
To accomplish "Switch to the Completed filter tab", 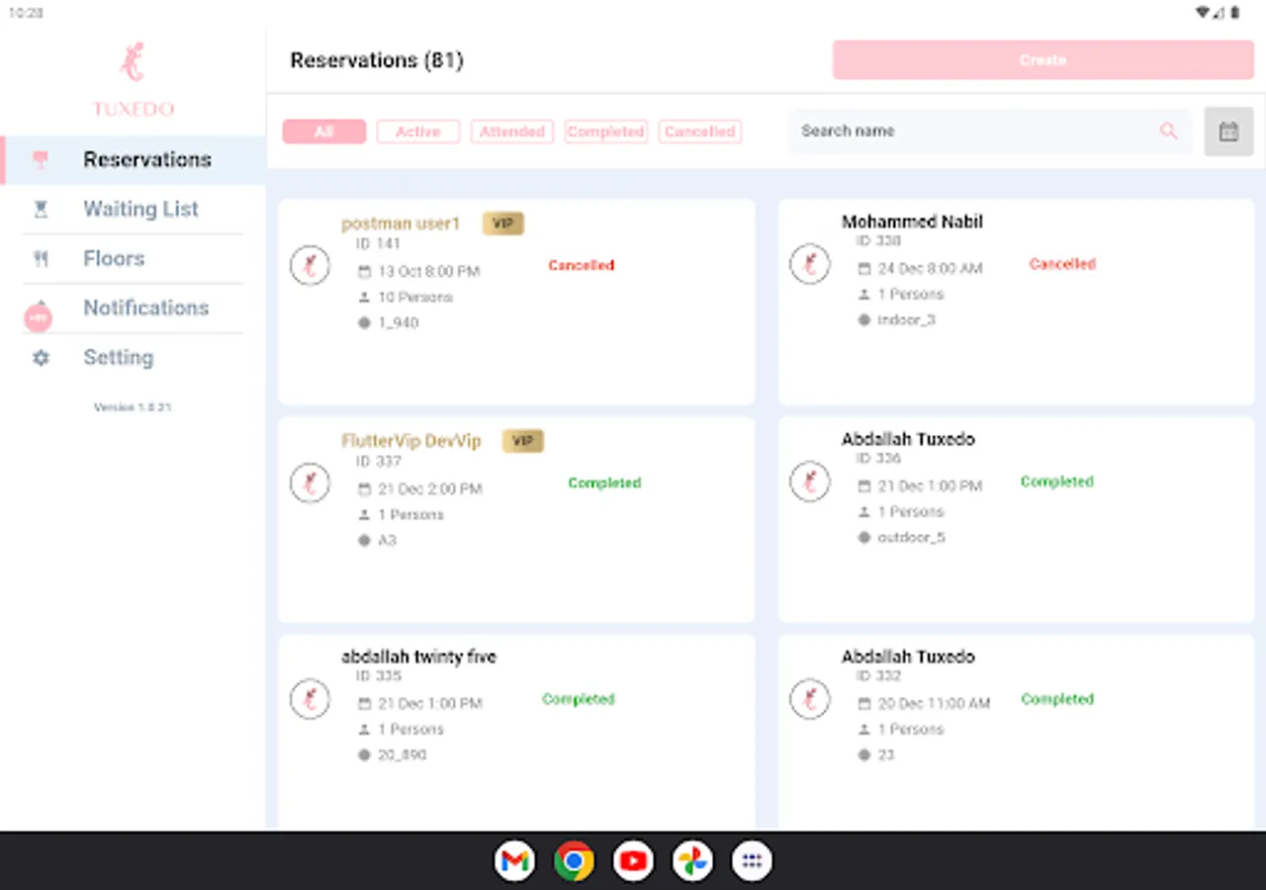I will coord(605,132).
